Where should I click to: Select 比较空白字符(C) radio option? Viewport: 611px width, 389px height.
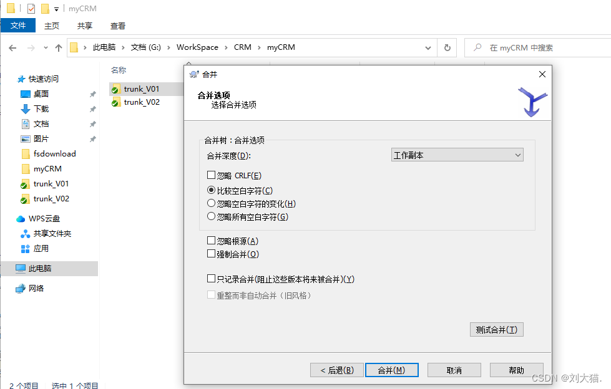pyautogui.click(x=211, y=190)
